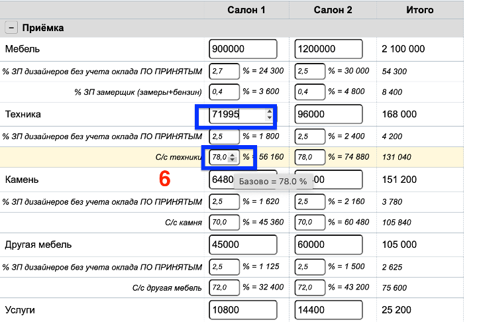
Task: Select the Мебель amount field for Салон 1
Action: [242, 49]
